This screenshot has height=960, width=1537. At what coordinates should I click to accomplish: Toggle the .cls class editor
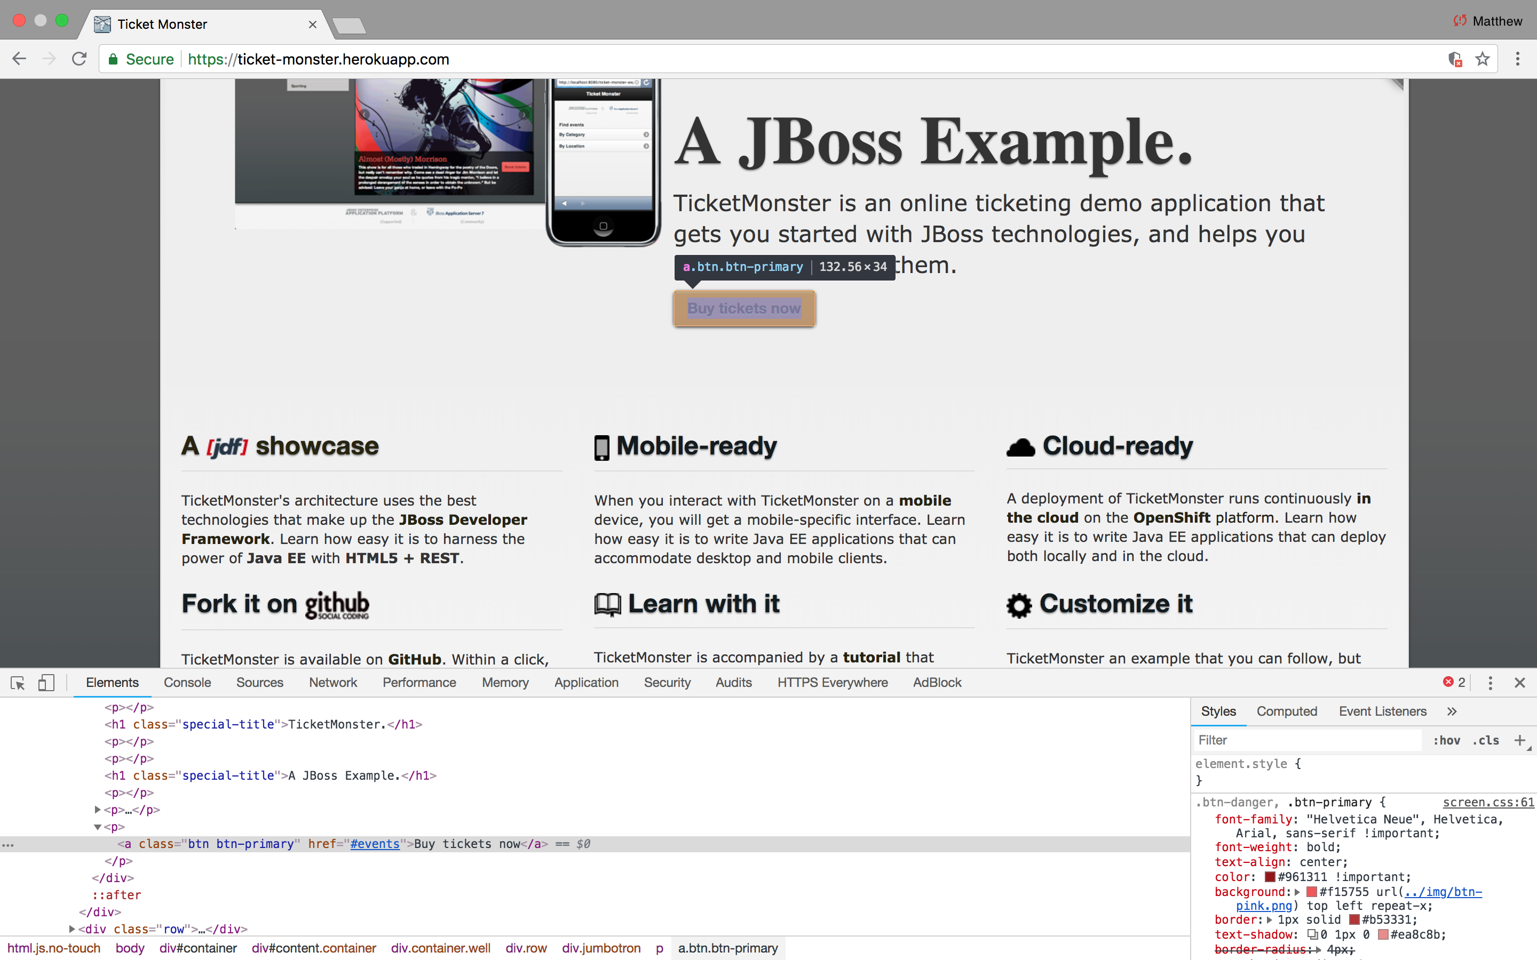1486,740
